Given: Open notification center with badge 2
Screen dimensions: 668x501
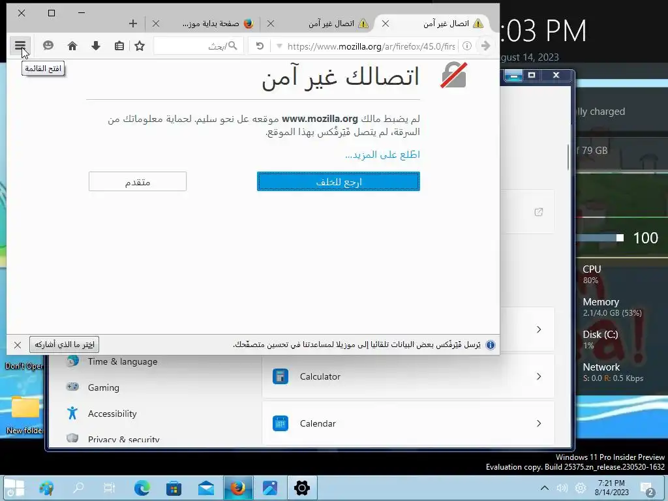Looking at the screenshot, I should (647, 488).
